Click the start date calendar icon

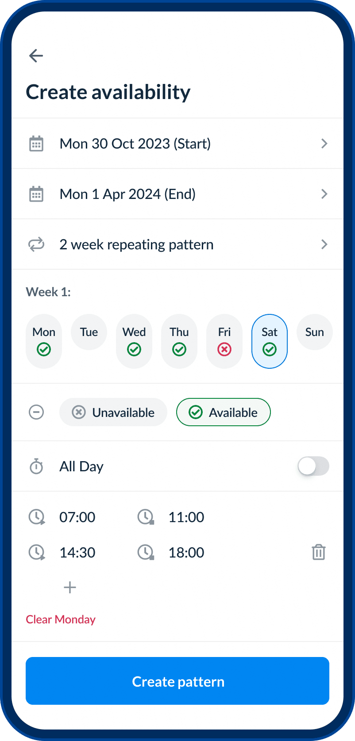[36, 144]
